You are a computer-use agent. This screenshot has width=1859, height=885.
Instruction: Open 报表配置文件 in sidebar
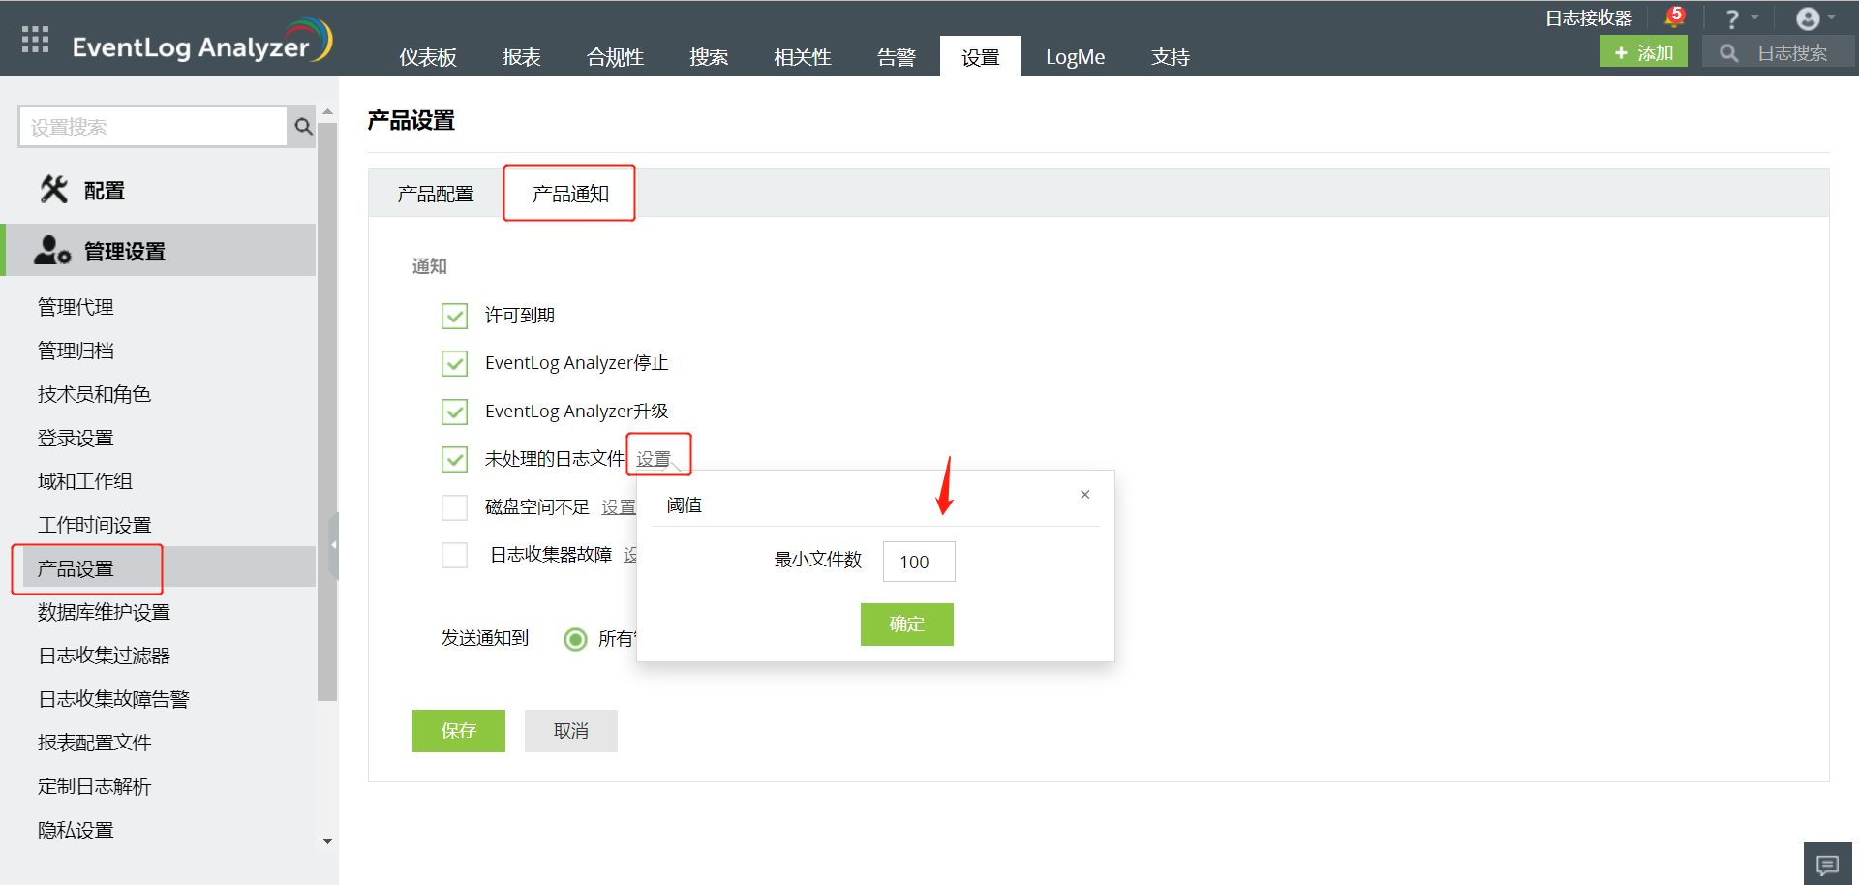(x=94, y=743)
